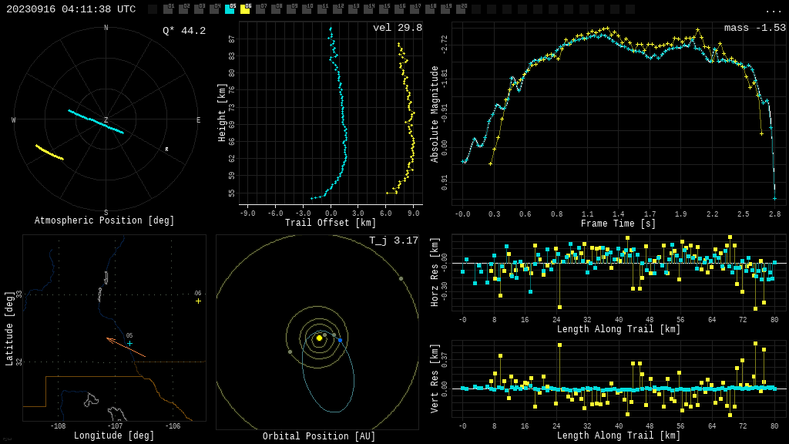This screenshot has width=789, height=444.
Task: Click the W compass label
Action: click(14, 119)
